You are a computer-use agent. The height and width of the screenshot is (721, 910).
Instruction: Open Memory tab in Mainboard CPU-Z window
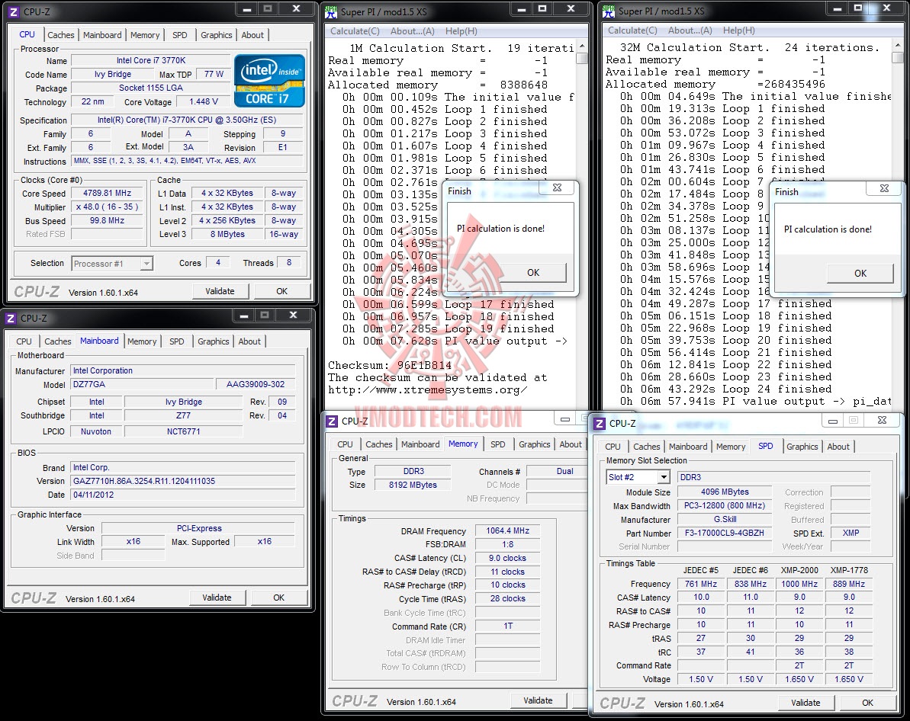142,341
